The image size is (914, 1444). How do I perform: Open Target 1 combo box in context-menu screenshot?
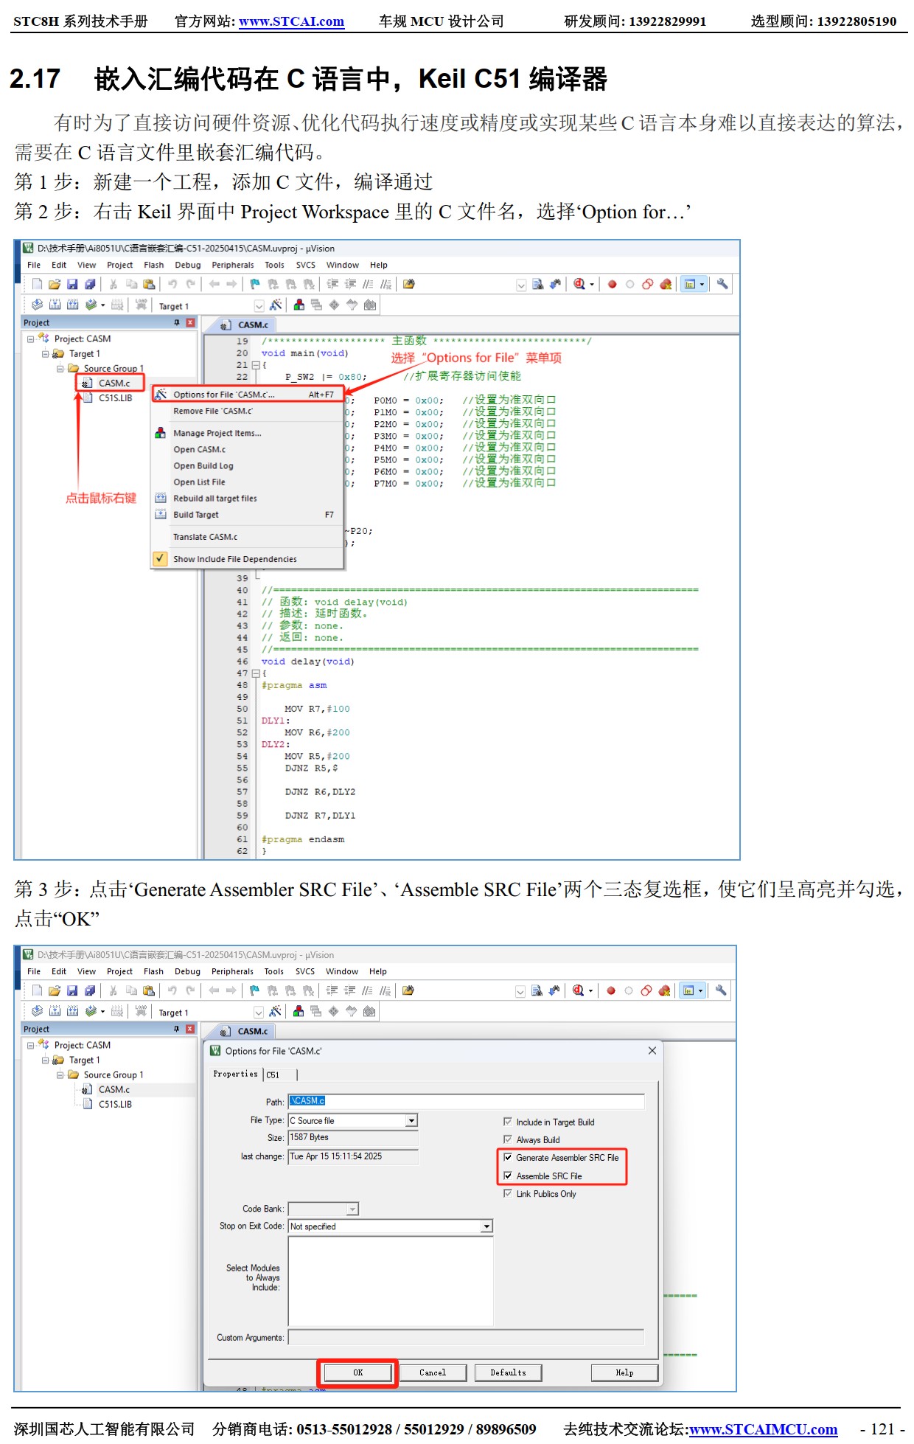click(259, 306)
